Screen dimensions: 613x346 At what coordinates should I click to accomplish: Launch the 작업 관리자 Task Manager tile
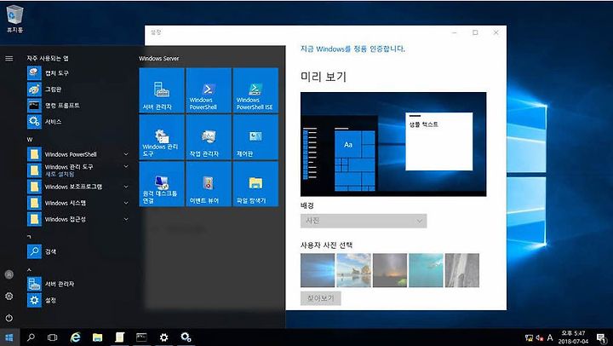click(209, 137)
